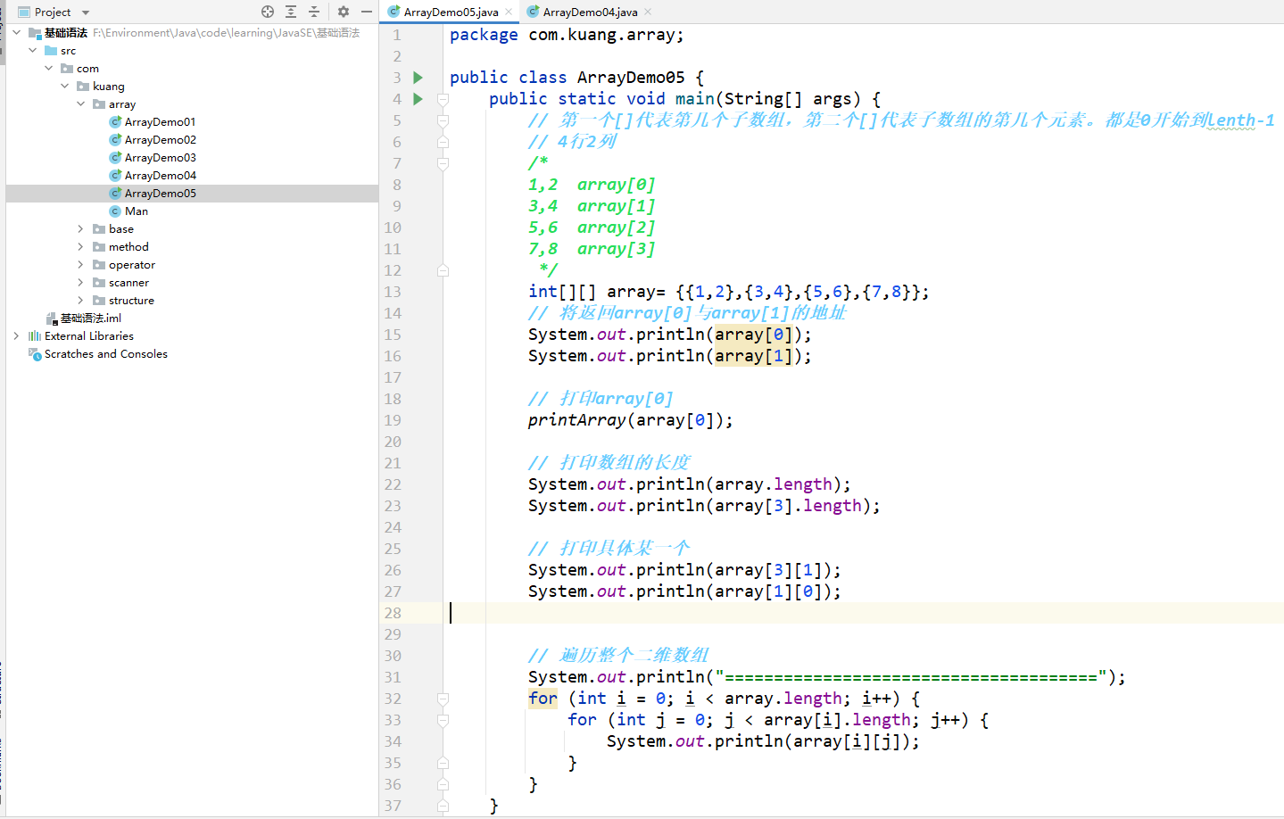Collapse the array package chevron
Image resolution: width=1284 pixels, height=819 pixels.
click(x=80, y=104)
